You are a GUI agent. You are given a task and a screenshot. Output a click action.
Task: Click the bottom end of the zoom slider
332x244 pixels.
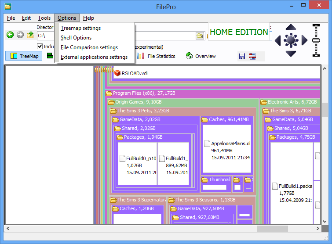[316, 55]
